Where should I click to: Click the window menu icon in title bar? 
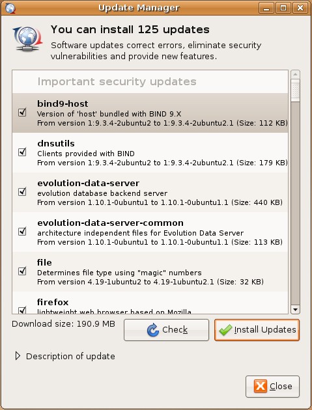(x=10, y=8)
